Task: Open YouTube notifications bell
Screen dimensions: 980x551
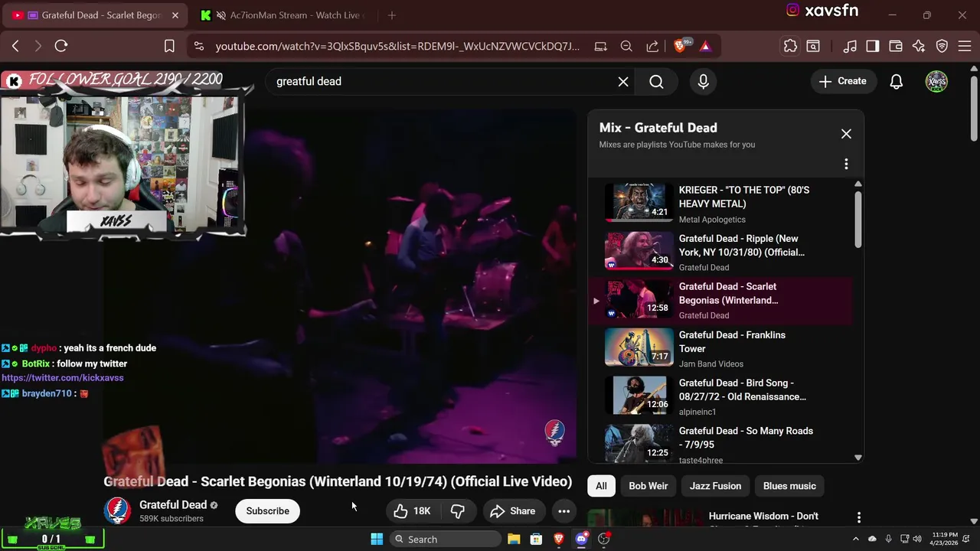Action: point(897,81)
